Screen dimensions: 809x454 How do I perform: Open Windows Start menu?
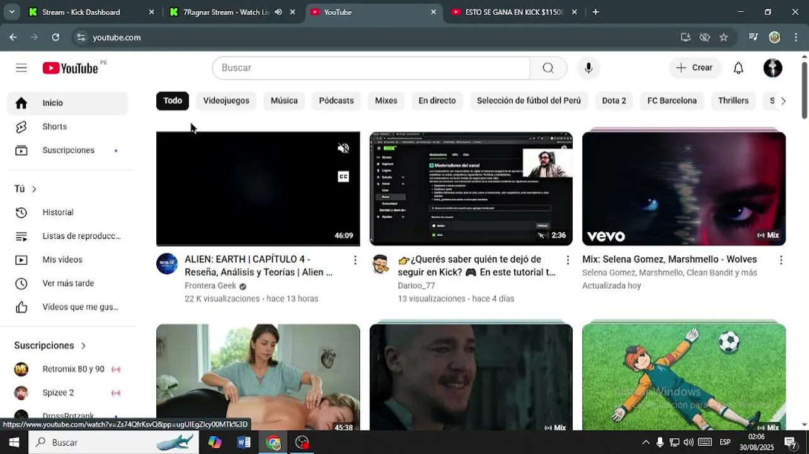click(x=14, y=443)
